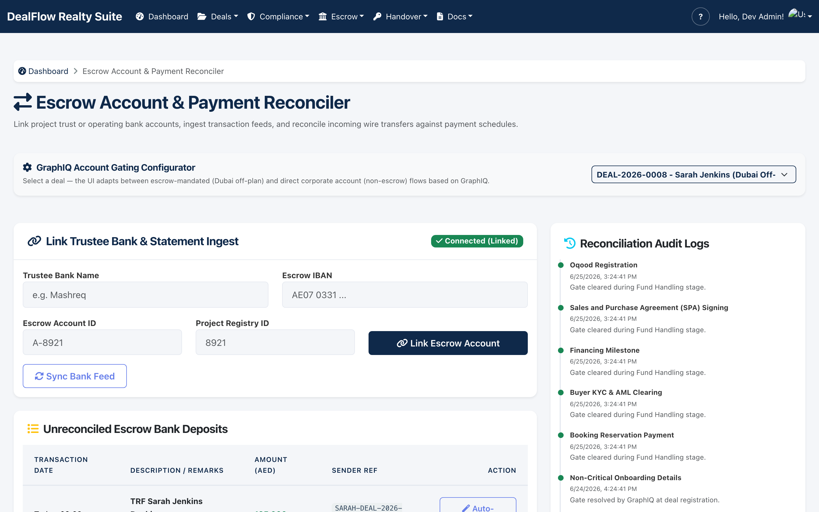
Task: Click the Sales and Purchase Agreement (SPA) Signing entry
Action: pyautogui.click(x=649, y=307)
